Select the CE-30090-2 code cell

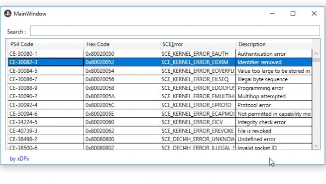[46, 96]
